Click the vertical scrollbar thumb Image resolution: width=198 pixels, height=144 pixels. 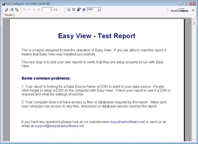pyautogui.click(x=194, y=23)
